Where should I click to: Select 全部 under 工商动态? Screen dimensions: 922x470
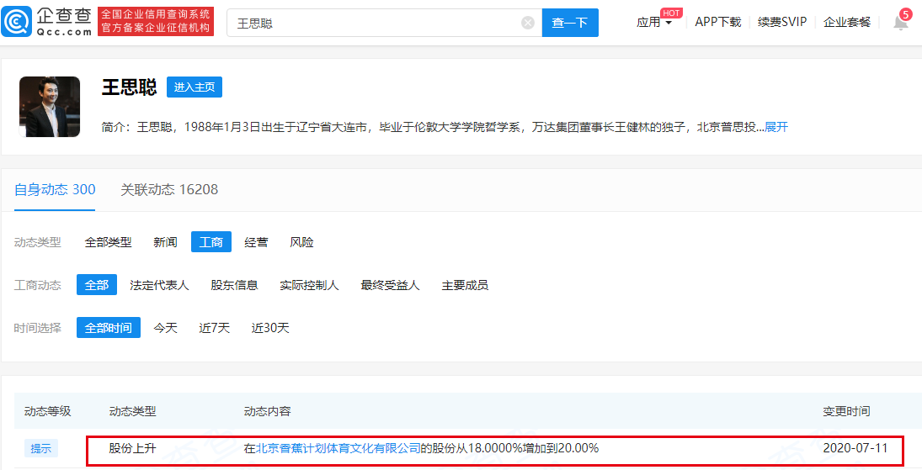pyautogui.click(x=97, y=285)
